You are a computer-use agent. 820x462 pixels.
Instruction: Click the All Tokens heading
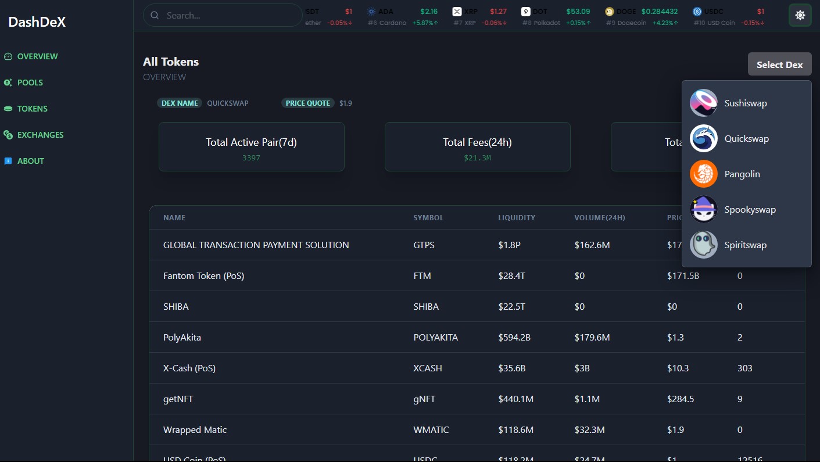pos(171,62)
